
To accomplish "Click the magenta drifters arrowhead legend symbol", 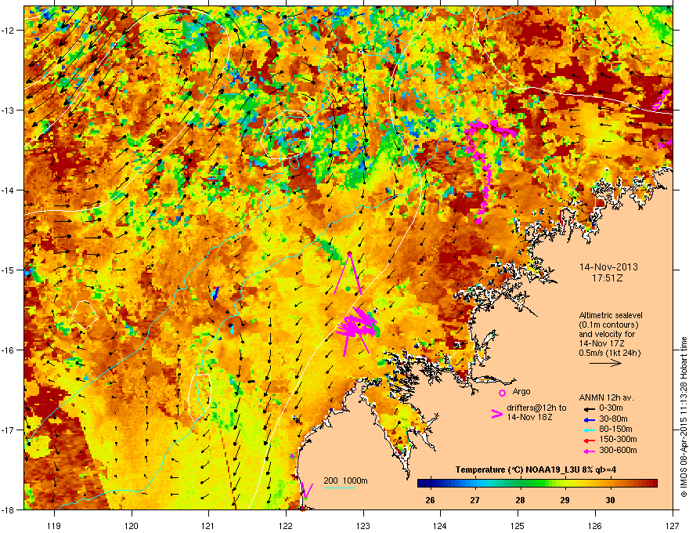I will 497,414.
